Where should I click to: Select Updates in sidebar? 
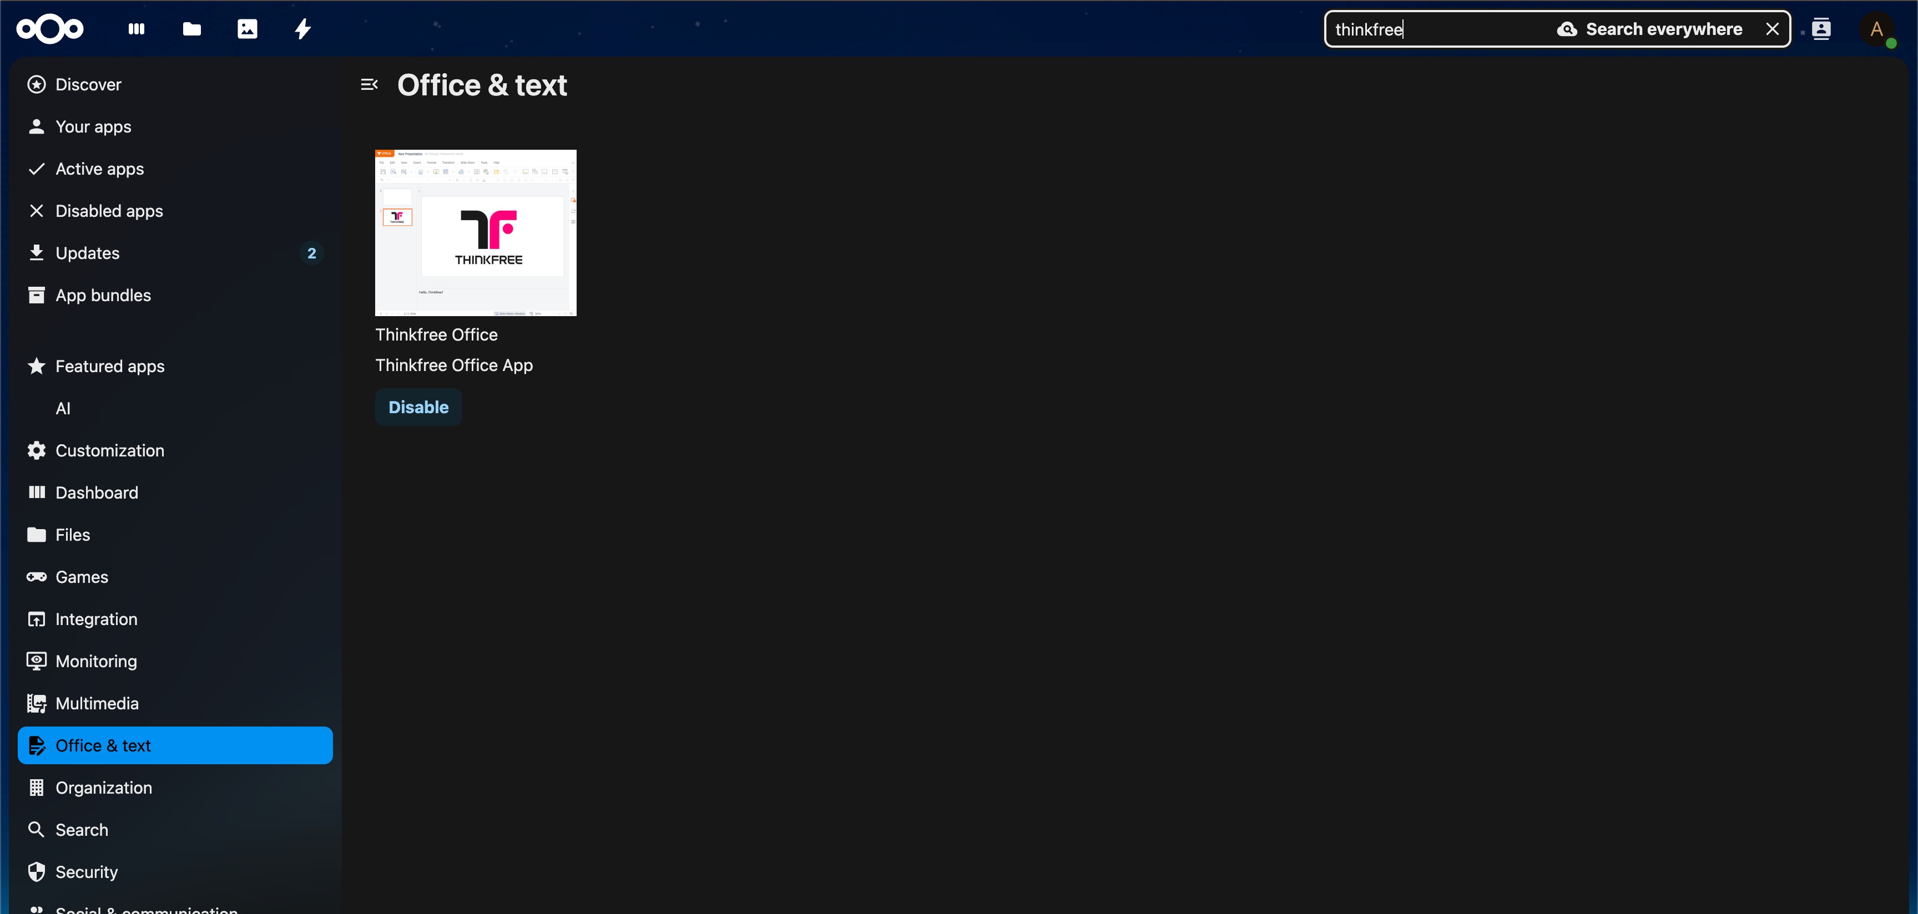tap(87, 253)
